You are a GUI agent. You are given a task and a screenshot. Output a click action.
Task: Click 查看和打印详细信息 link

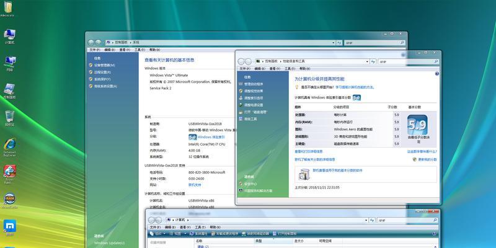click(x=309, y=151)
